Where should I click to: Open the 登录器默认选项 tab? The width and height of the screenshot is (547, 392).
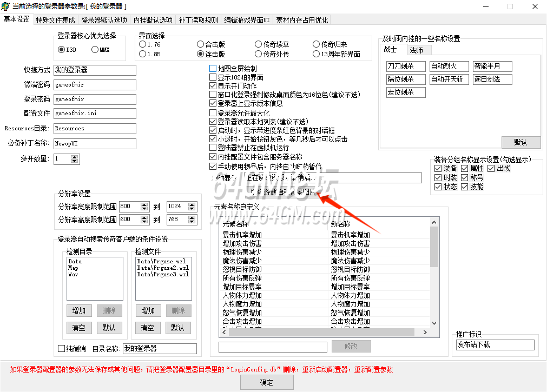tap(104, 20)
